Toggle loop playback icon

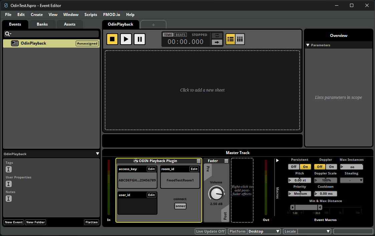click(x=217, y=36)
